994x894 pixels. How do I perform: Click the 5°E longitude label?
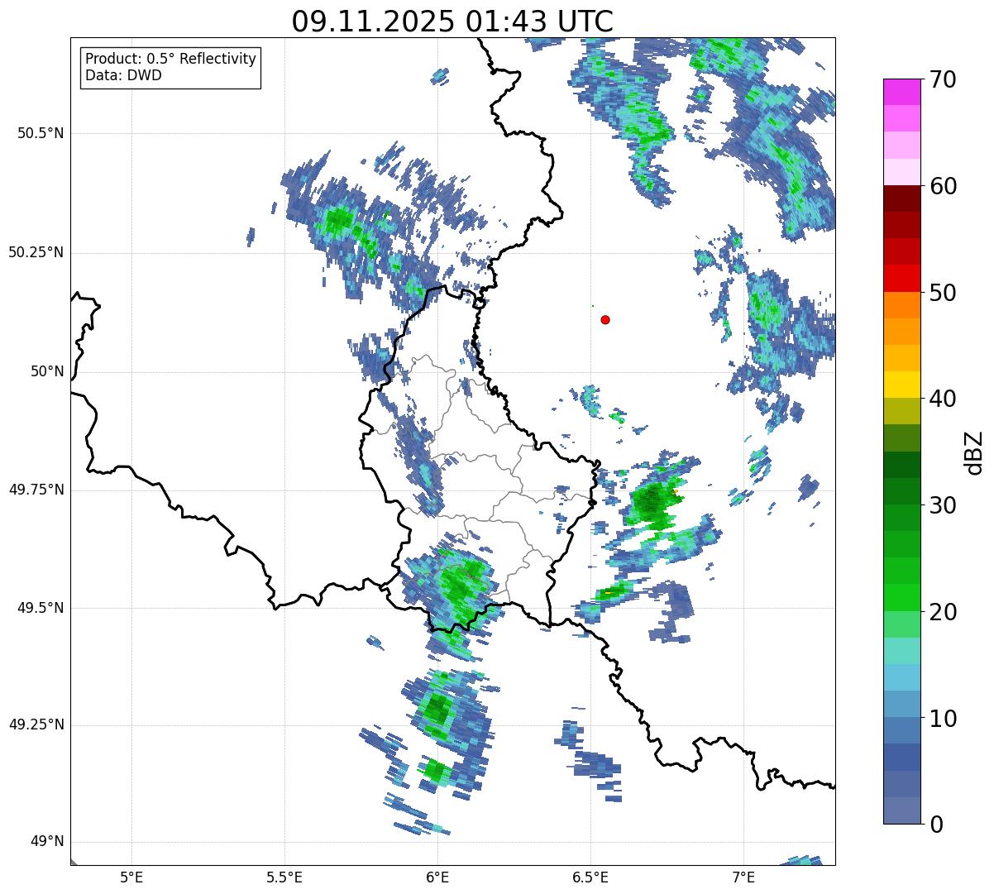tap(131, 877)
